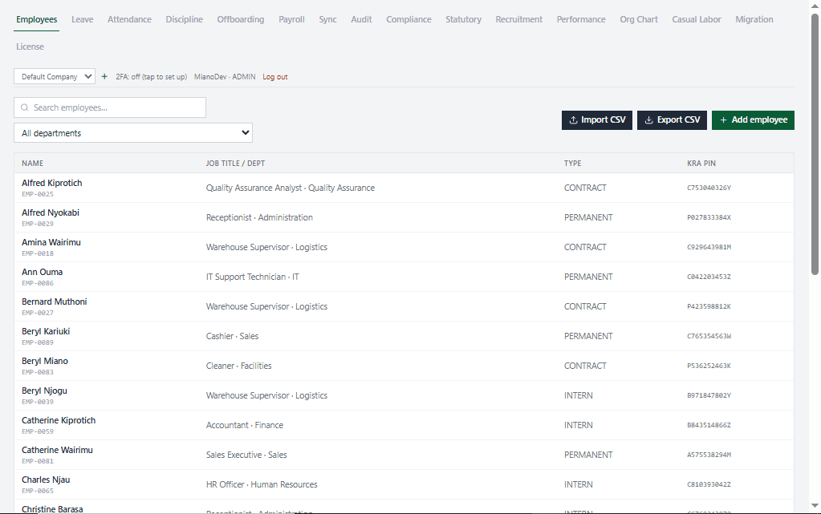The height and width of the screenshot is (514, 821).
Task: Click the scrollbar down arrow
Action: pos(815,505)
